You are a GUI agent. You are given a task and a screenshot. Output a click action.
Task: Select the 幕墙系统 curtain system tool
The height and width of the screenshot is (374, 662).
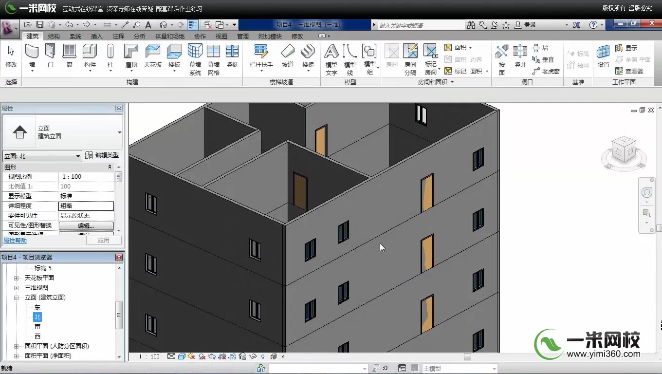pos(195,59)
